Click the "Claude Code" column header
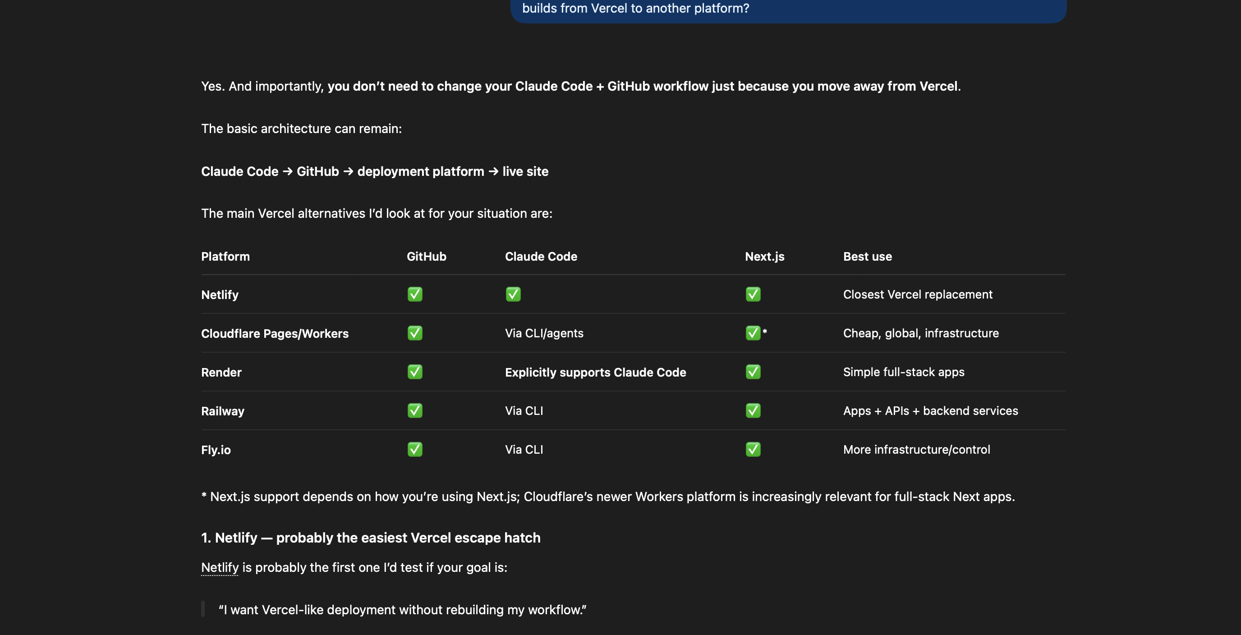 click(541, 256)
